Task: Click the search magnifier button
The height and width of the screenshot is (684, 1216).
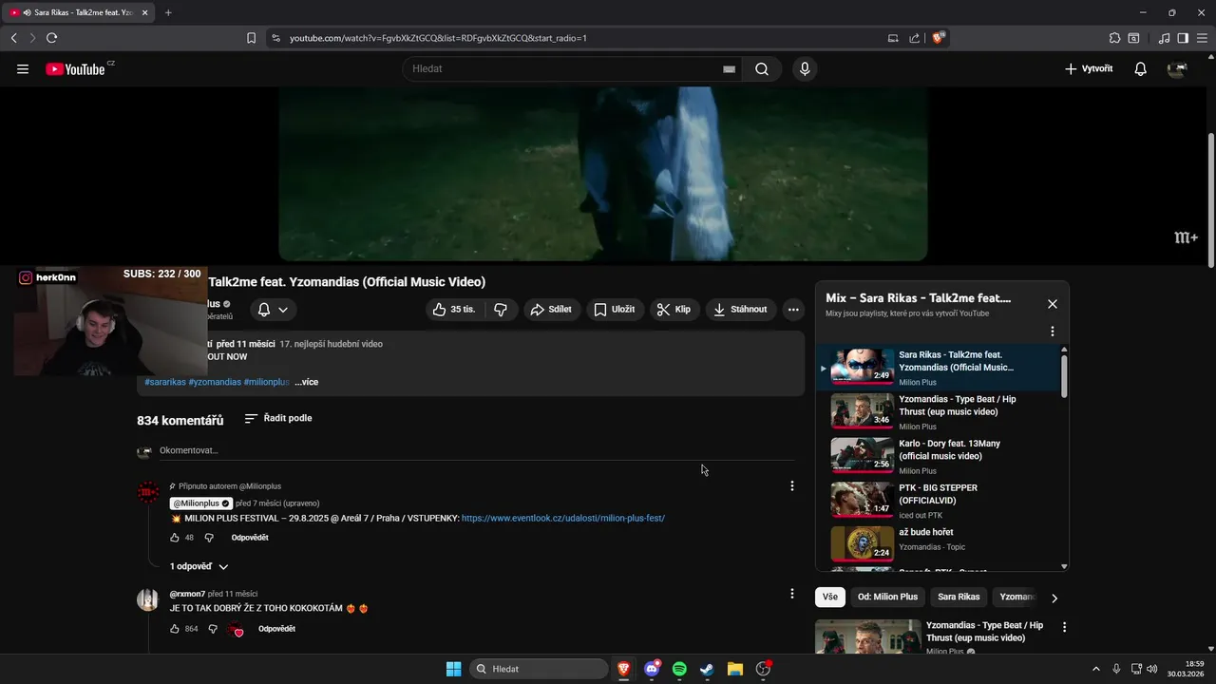Action: 762,69
